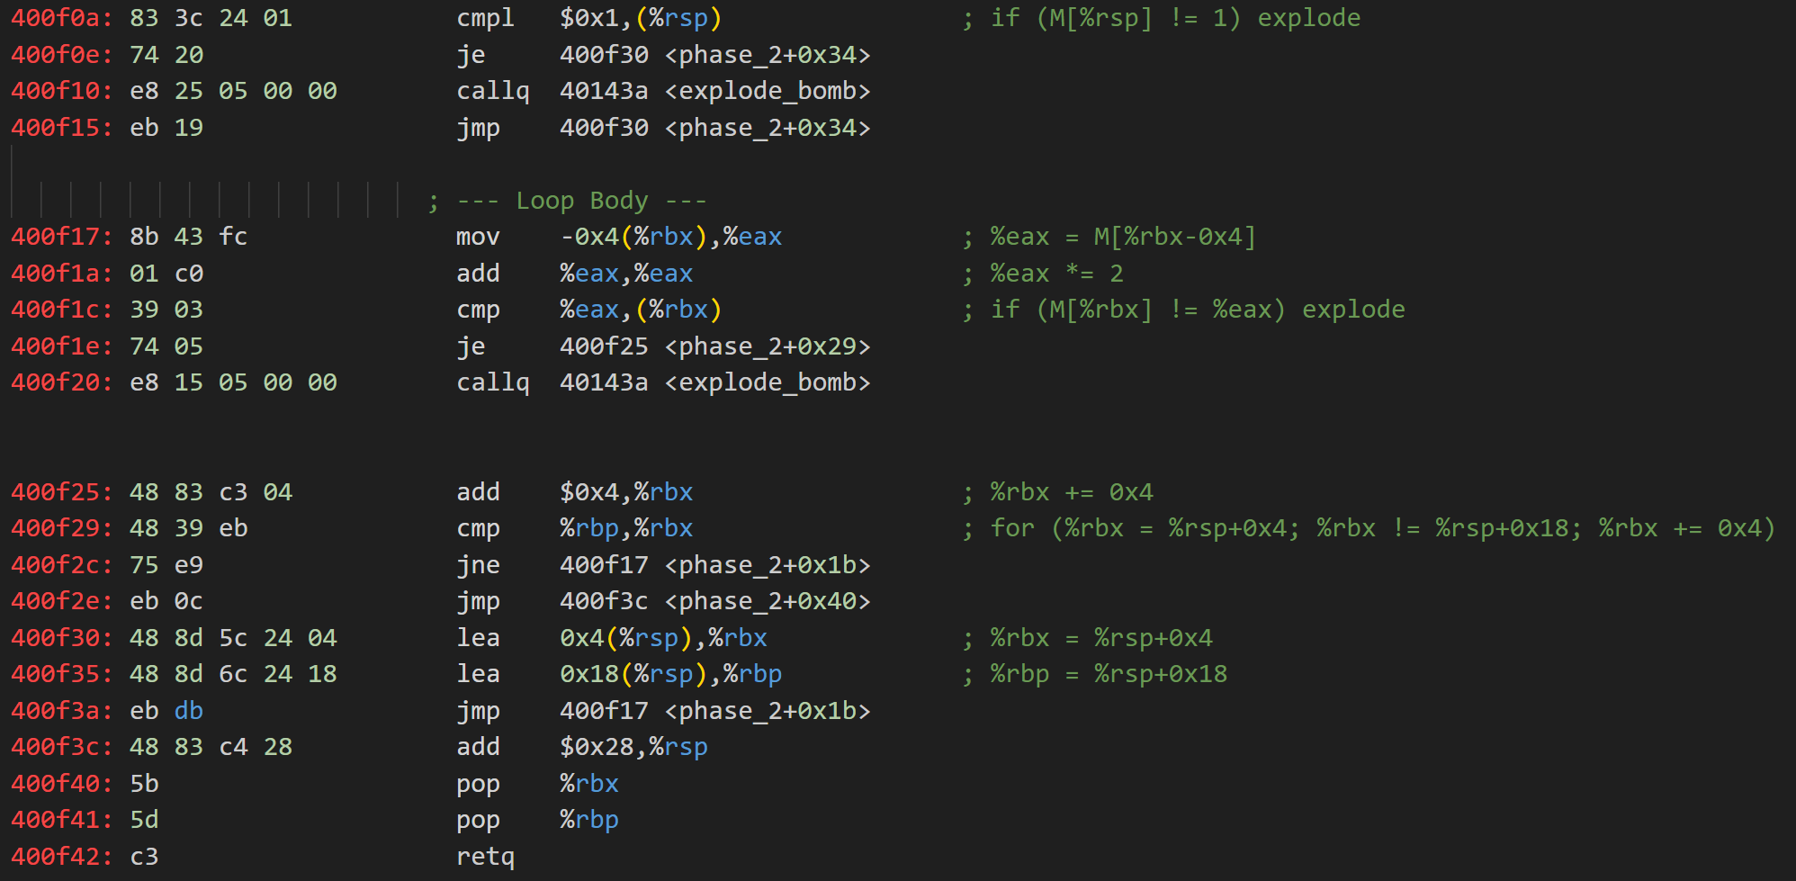Select explode_bomb target on line 400f10
Viewport: 1796px width, 881px height.
tap(768, 91)
